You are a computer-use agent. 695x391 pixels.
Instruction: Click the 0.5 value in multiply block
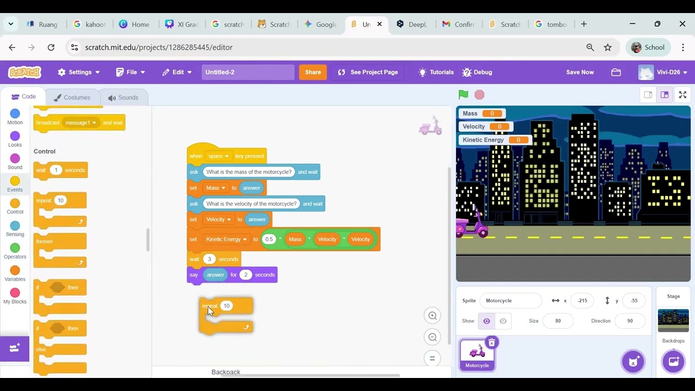[x=269, y=239]
